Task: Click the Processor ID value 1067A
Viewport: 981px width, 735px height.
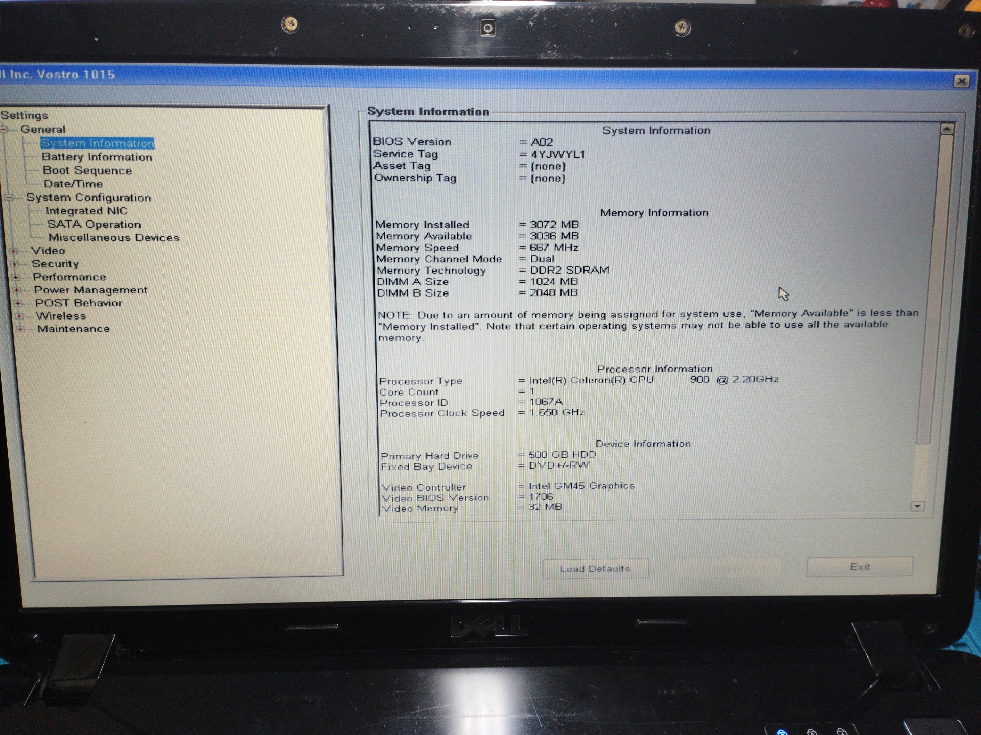Action: point(546,402)
